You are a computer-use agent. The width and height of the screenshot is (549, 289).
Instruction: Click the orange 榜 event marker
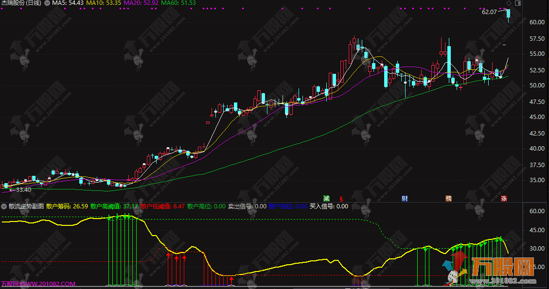(x=448, y=198)
